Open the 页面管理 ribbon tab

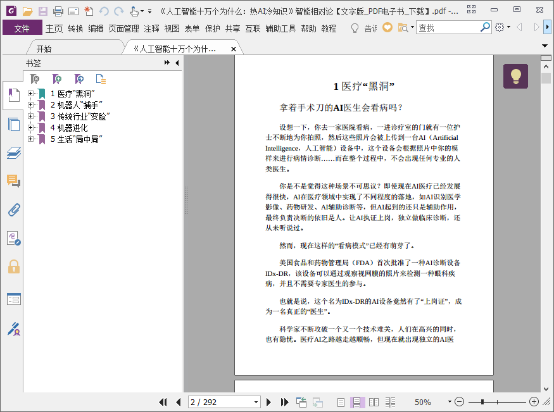[x=123, y=28]
